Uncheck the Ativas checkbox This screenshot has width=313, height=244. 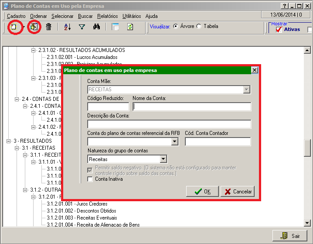click(279, 30)
